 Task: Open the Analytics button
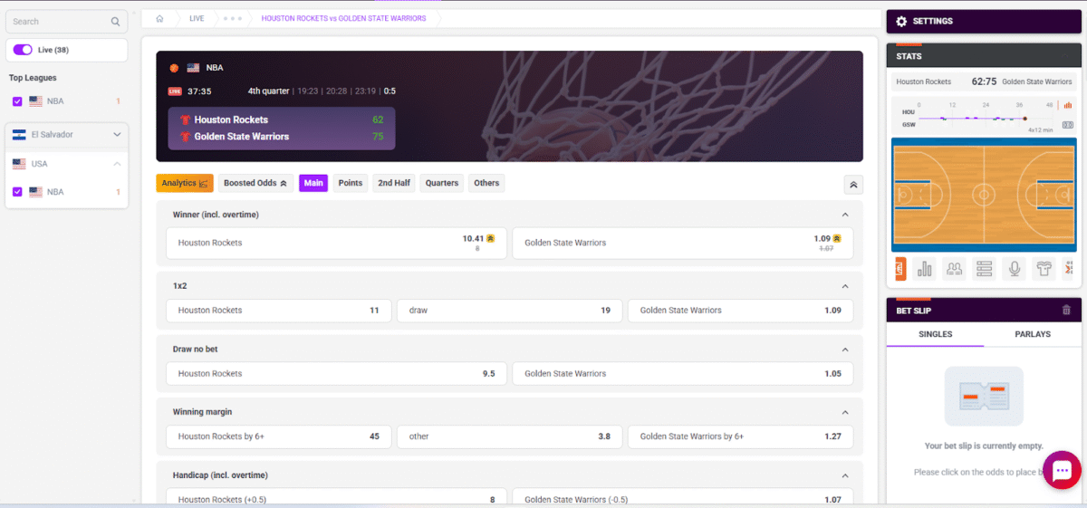click(x=185, y=183)
